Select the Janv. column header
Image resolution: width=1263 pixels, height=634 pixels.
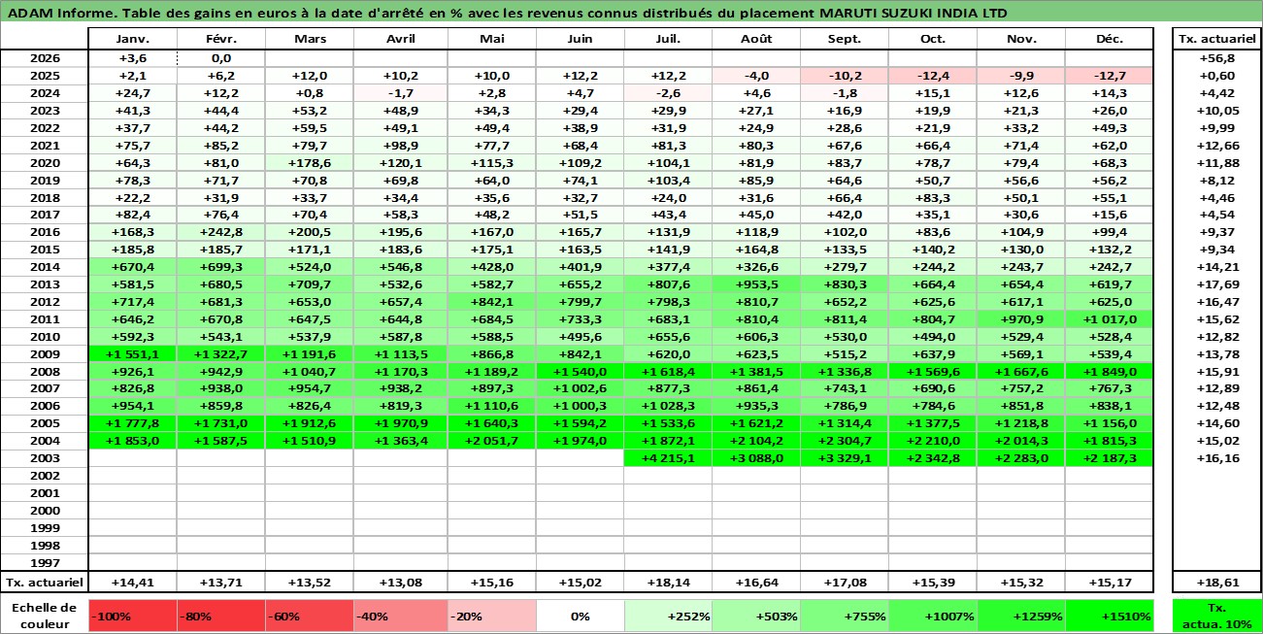(132, 39)
